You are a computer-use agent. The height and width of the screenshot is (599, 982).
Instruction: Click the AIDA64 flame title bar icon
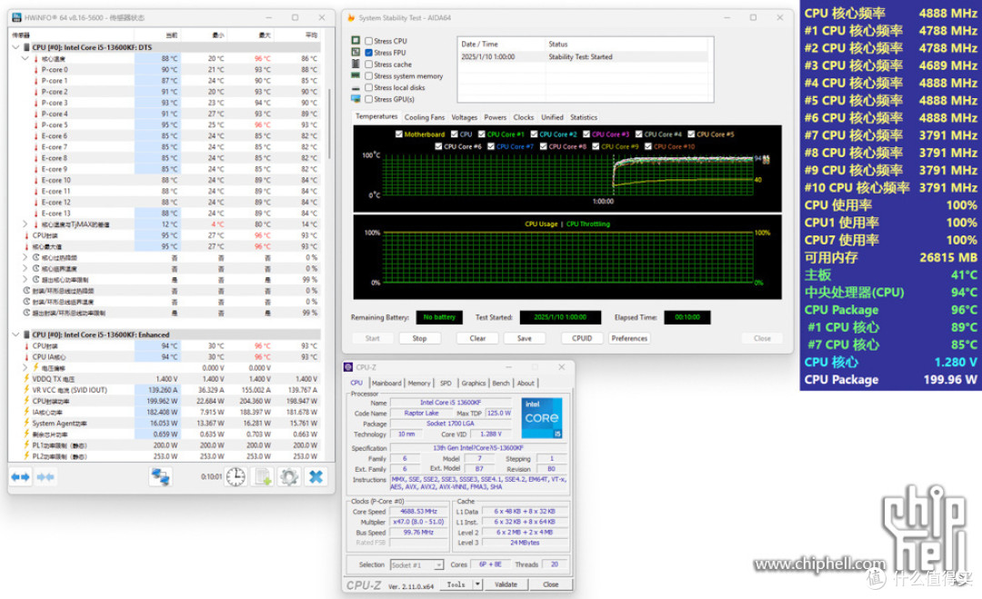click(x=351, y=17)
